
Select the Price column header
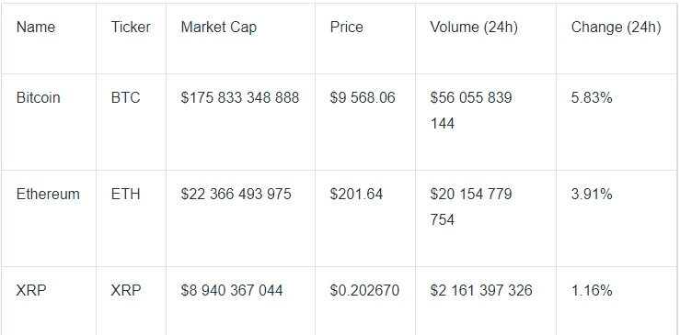point(347,28)
